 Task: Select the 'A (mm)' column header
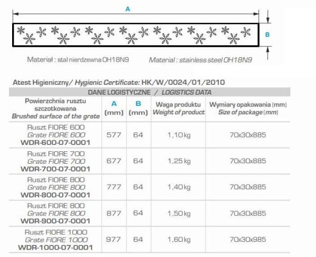(114, 108)
